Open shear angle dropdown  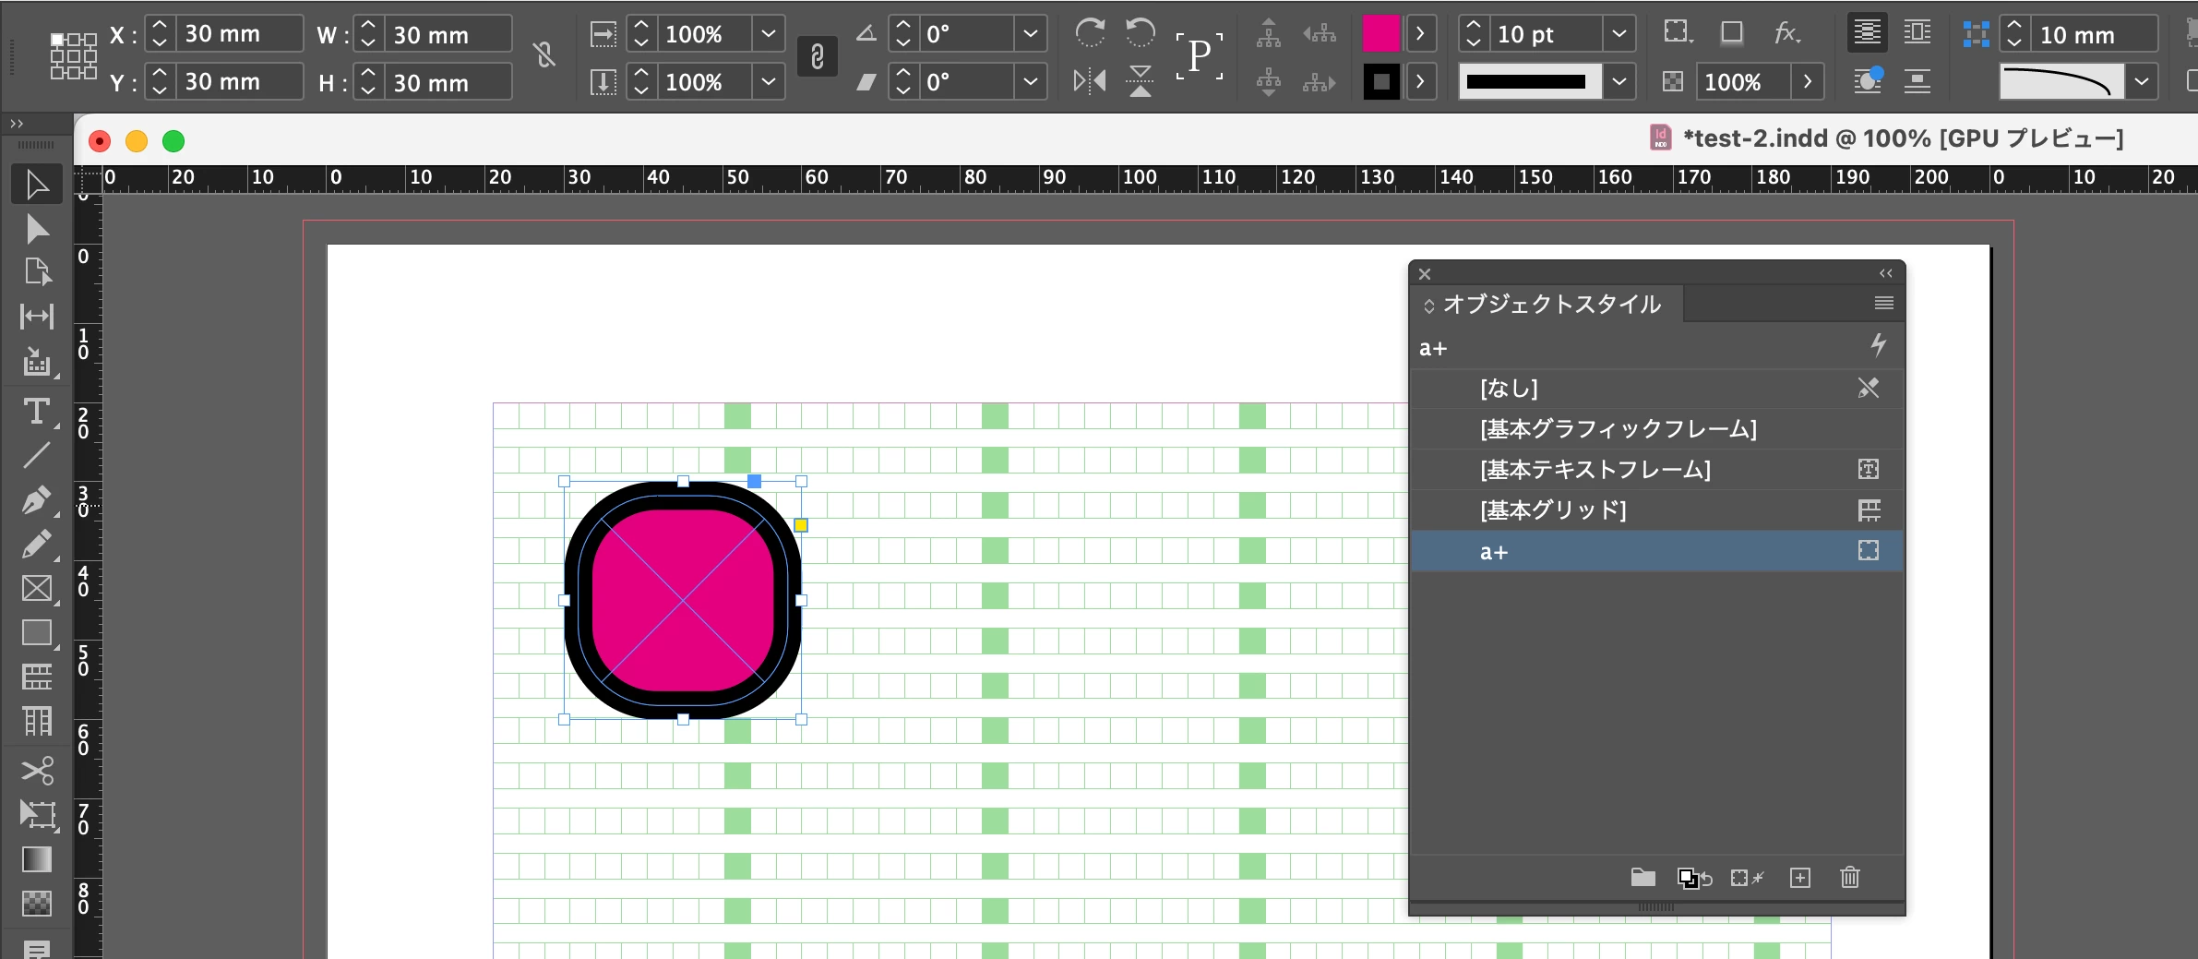pyautogui.click(x=1031, y=82)
